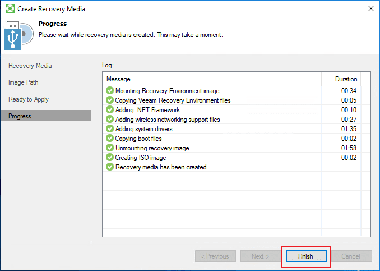Click the 'Create Recovery Media' window title
Image resolution: width=380 pixels, height=271 pixels.
coord(51,9)
